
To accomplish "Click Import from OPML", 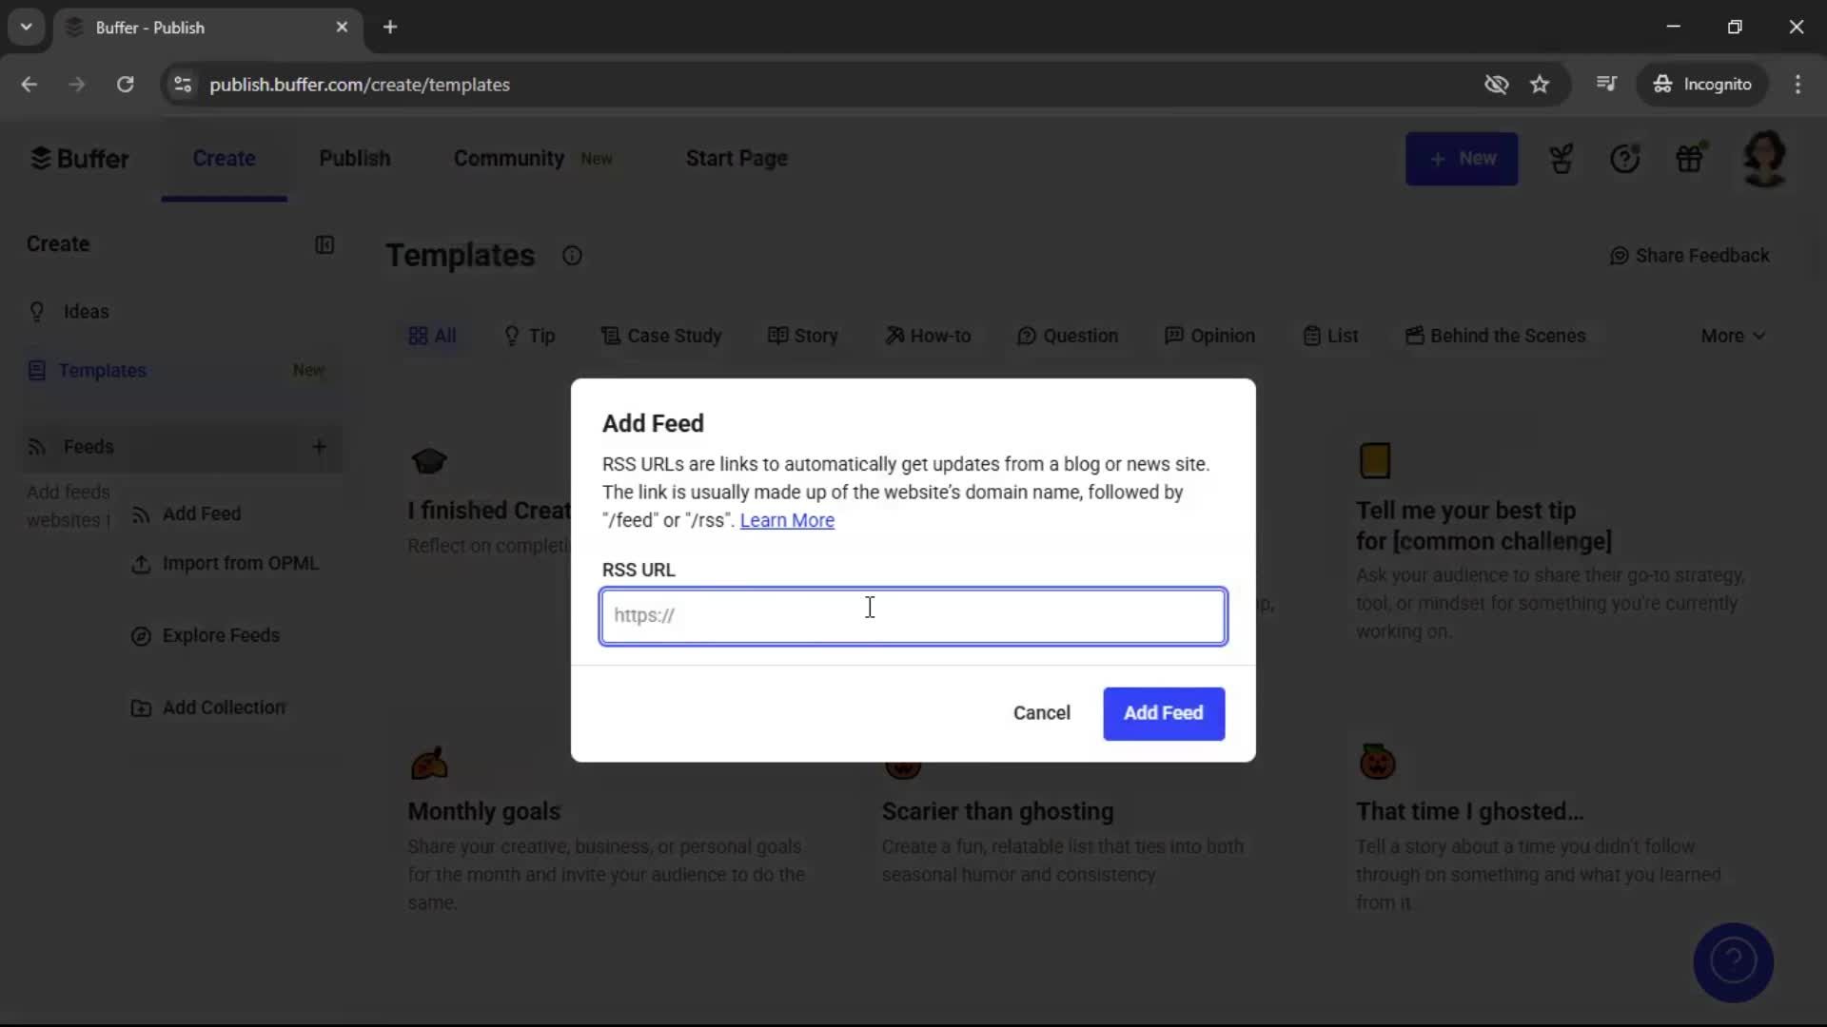I will [241, 563].
